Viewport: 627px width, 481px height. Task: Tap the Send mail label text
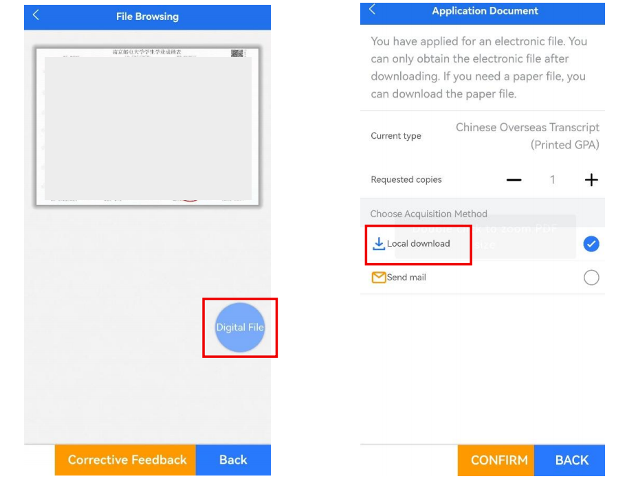406,277
